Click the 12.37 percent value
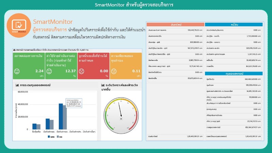Viewport: 272px width, 153px height. coord(70,71)
